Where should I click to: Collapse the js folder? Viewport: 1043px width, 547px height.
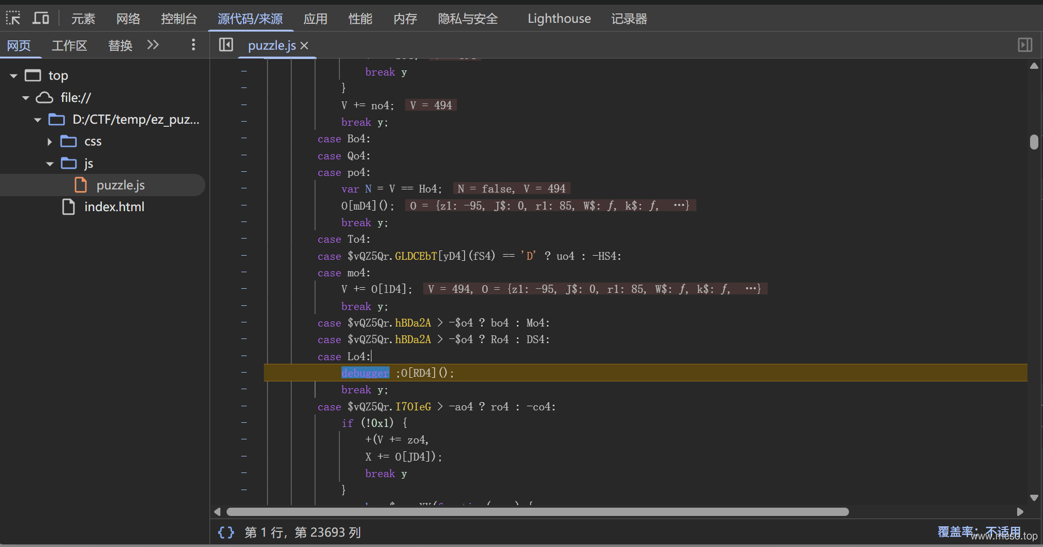click(50, 164)
